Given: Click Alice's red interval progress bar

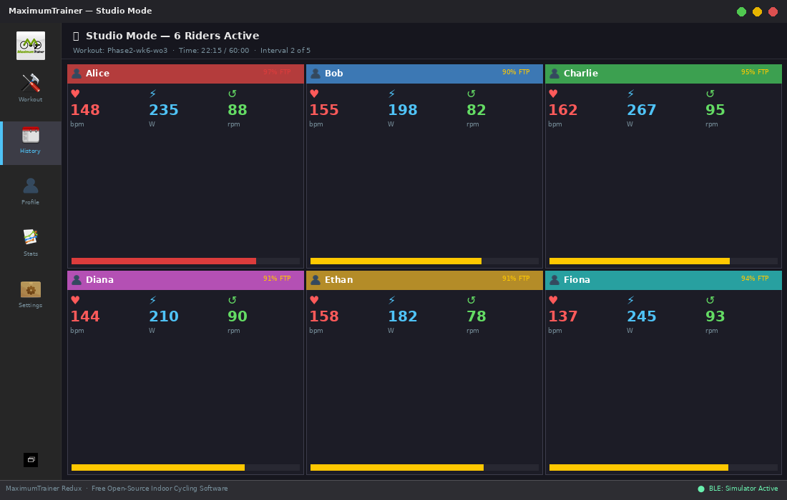Looking at the screenshot, I should tap(163, 261).
